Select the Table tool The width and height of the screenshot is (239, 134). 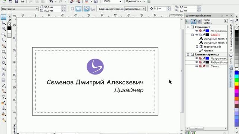point(4,80)
